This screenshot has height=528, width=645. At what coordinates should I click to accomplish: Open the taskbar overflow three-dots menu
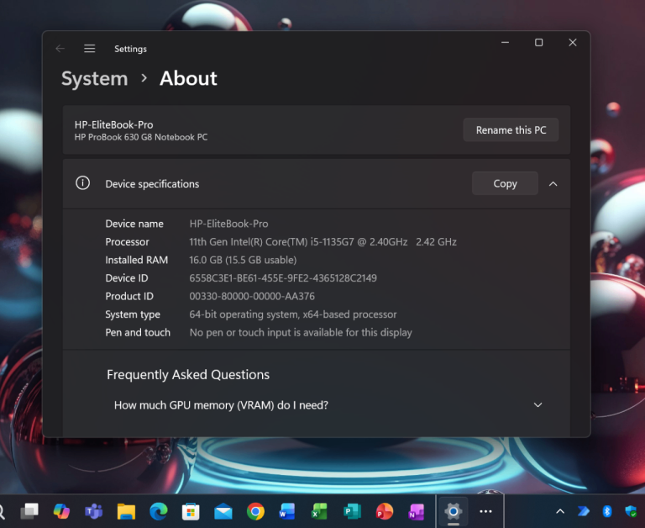point(485,511)
